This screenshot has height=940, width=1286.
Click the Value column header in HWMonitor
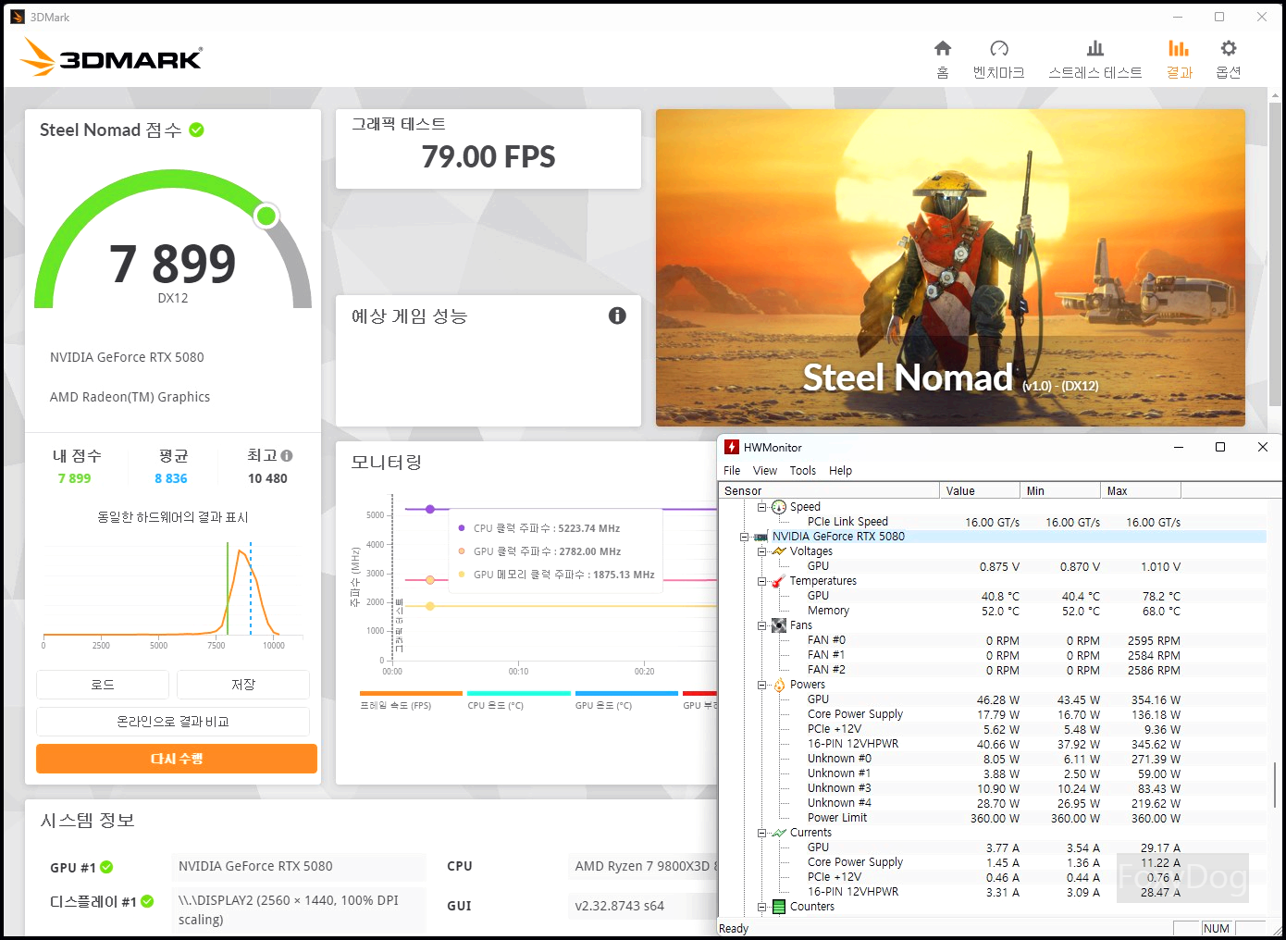click(x=979, y=490)
